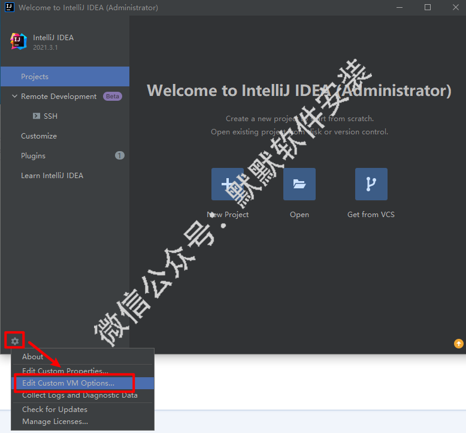This screenshot has width=466, height=433.
Task: Choose Edit Custom Properties menu entry
Action: 83,371
